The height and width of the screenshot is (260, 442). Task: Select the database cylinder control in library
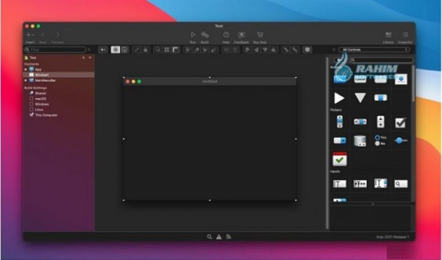(x=360, y=141)
